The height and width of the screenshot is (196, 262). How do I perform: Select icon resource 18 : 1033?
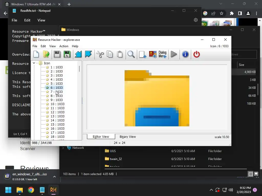(57, 137)
